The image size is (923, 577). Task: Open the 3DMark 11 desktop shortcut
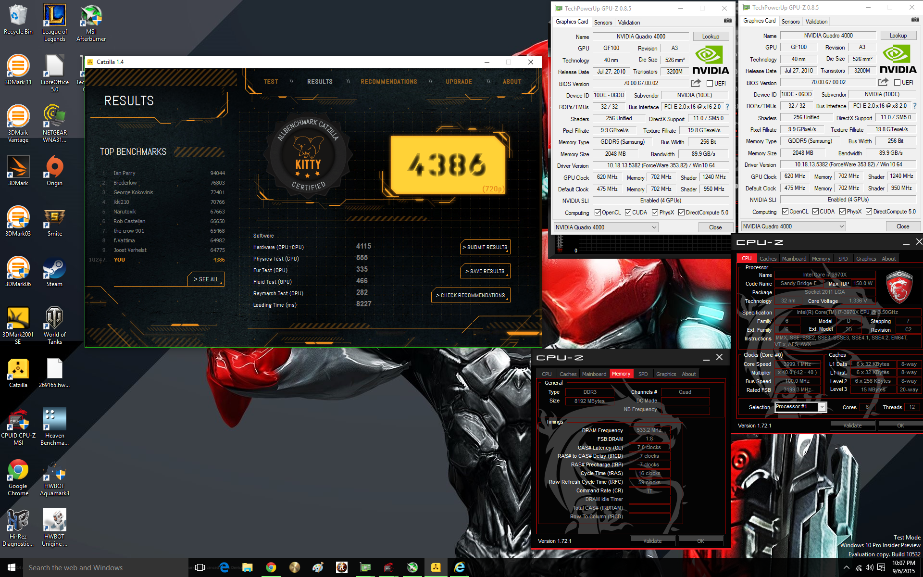tap(18, 70)
